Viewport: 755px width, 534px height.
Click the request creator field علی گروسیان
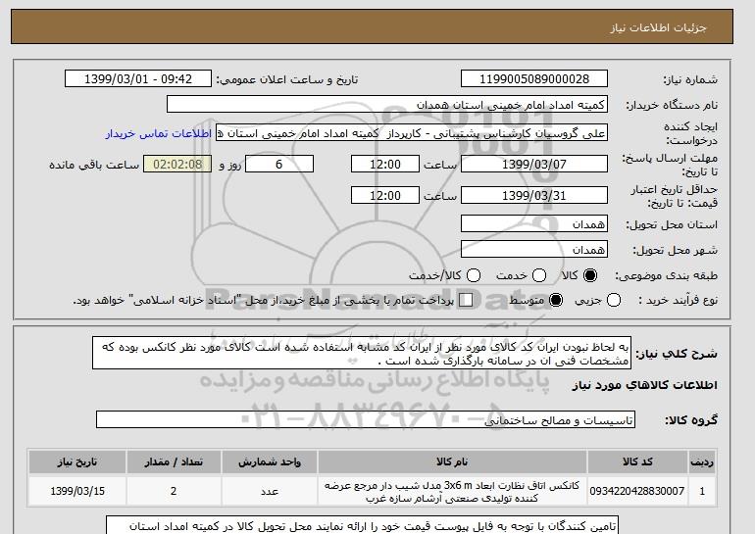pyautogui.click(x=412, y=133)
